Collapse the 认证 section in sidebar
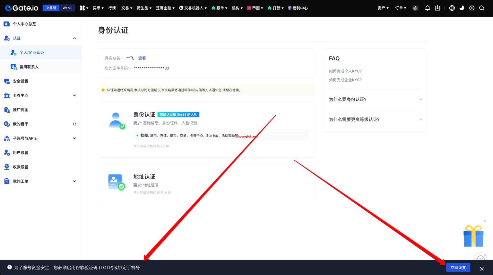 click(74, 38)
